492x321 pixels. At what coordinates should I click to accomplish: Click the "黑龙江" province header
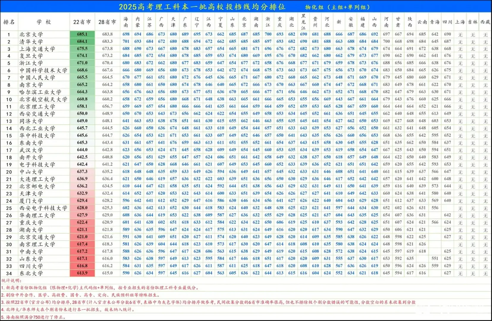[x=304, y=22]
